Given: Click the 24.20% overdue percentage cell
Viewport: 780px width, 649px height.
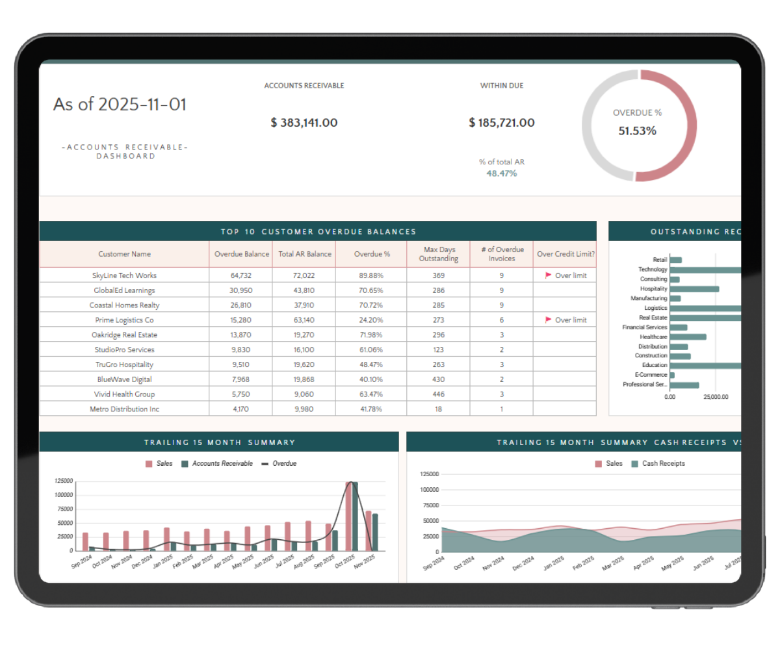Looking at the screenshot, I should click(x=370, y=320).
